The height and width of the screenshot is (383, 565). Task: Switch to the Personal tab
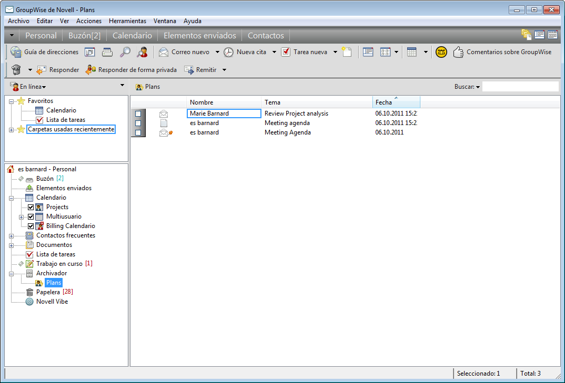(x=41, y=36)
